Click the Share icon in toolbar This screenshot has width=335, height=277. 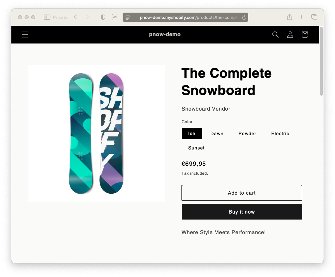[289, 17]
